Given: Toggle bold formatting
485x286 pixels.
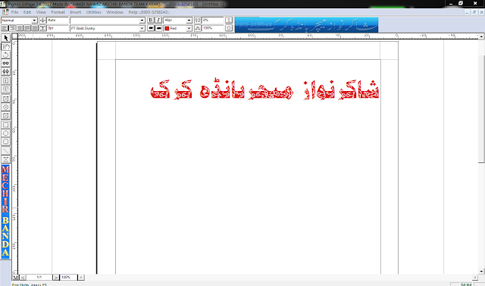Looking at the screenshot, I should pos(151,20).
